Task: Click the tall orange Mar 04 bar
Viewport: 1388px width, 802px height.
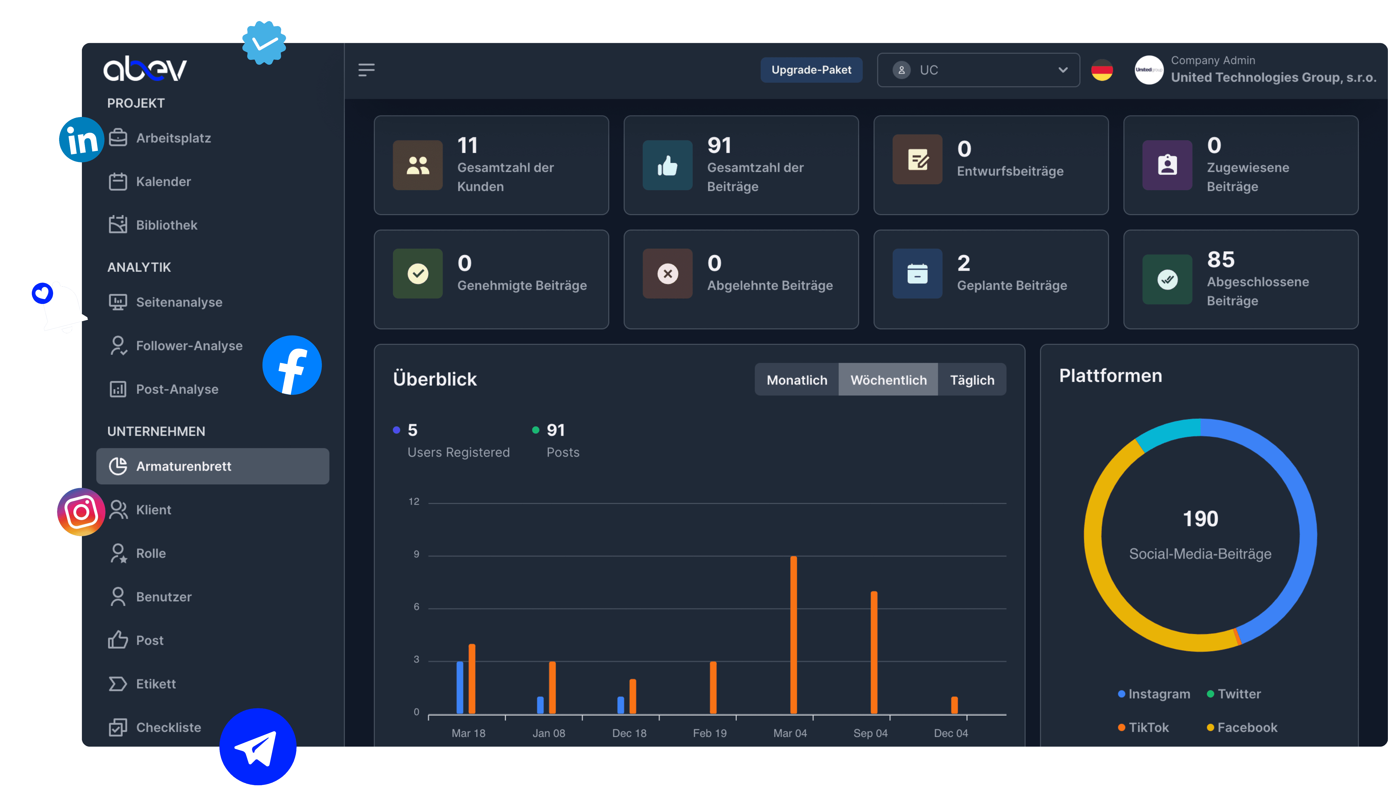Action: point(793,635)
